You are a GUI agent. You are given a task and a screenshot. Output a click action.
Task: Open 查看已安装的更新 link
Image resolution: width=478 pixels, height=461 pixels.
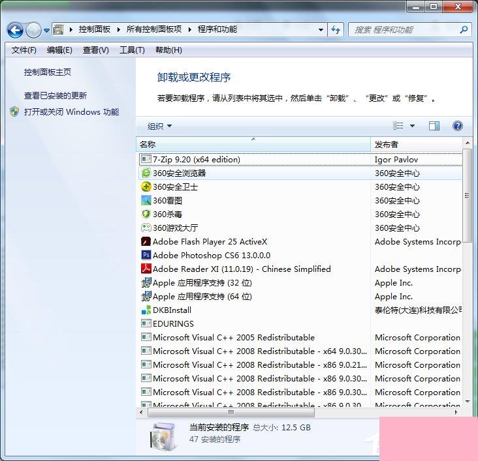(x=56, y=96)
